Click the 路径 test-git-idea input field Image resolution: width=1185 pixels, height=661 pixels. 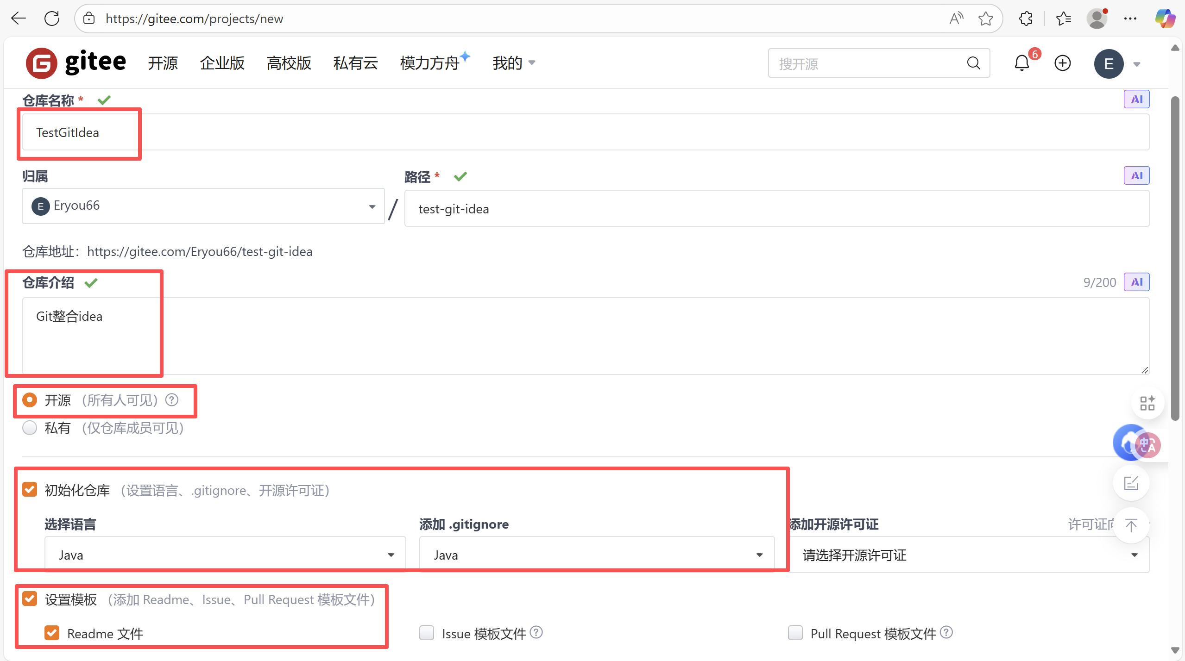[x=776, y=209]
